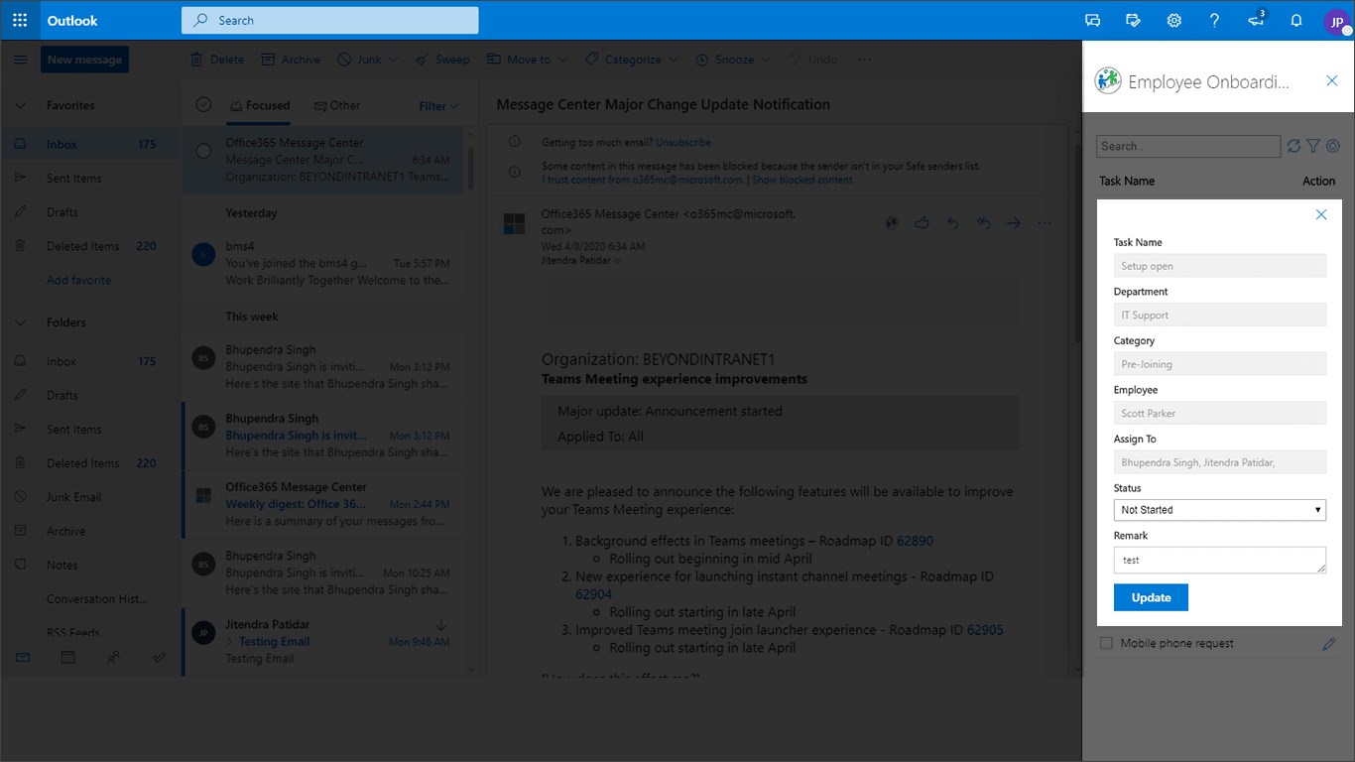Refresh the onboarding task list
Image resolution: width=1355 pixels, height=762 pixels.
coord(1293,146)
